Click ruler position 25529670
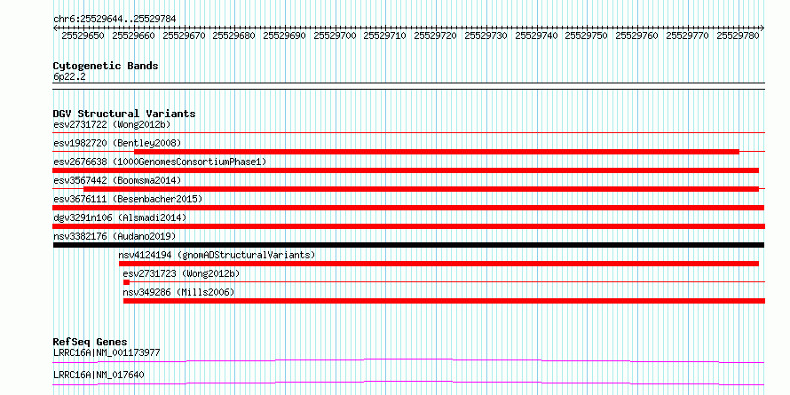This screenshot has height=395, width=790. tap(184, 36)
